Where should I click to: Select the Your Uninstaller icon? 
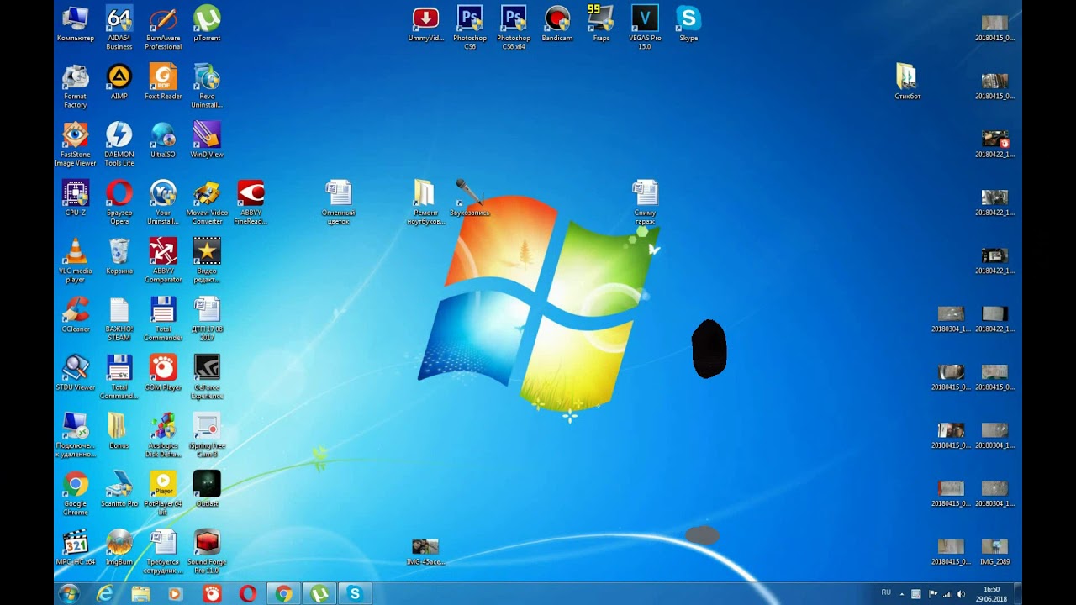[163, 203]
